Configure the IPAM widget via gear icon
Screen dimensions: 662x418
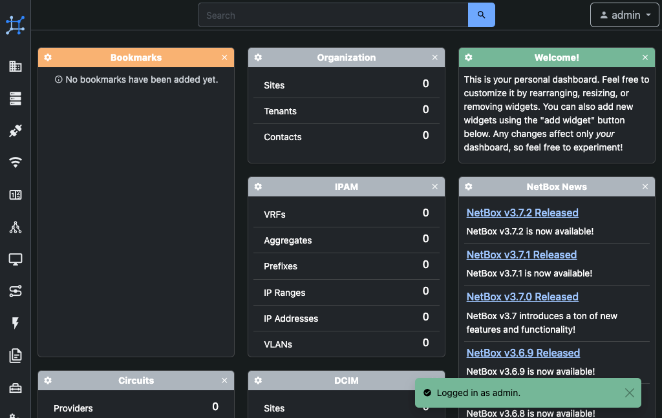[258, 187]
